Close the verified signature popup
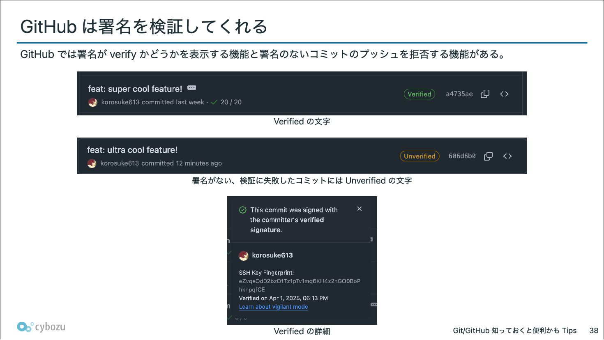Viewport: 604px width, 340px height. click(360, 209)
